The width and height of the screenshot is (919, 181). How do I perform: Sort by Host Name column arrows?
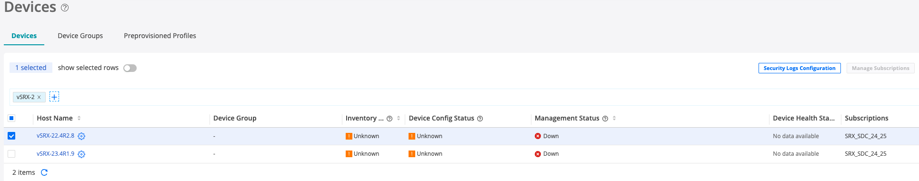pos(79,118)
